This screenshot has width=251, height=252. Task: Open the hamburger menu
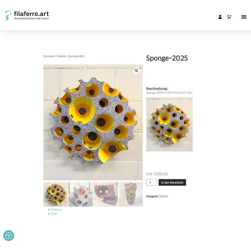tap(244, 17)
